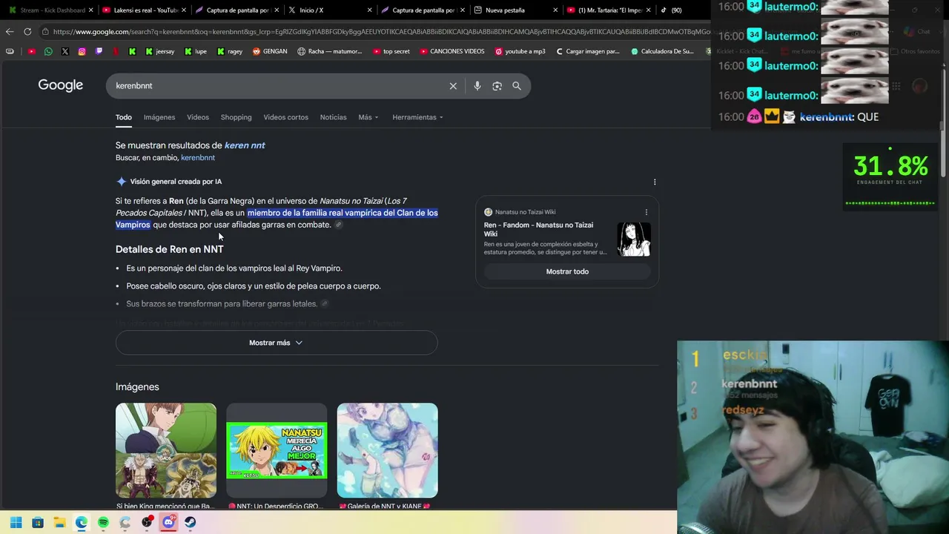Image resolution: width=949 pixels, height=534 pixels.
Task: Open options for the Nanatsu no Taizai Wiki card
Action: pyautogui.click(x=646, y=212)
